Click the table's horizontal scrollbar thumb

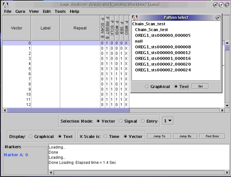point(69,110)
